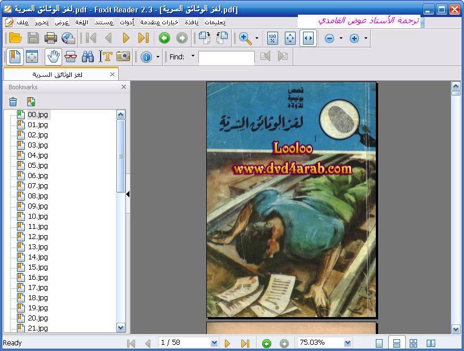This screenshot has width=464, height=351.
Task: Close the Bookmarks panel
Action: coord(124,86)
